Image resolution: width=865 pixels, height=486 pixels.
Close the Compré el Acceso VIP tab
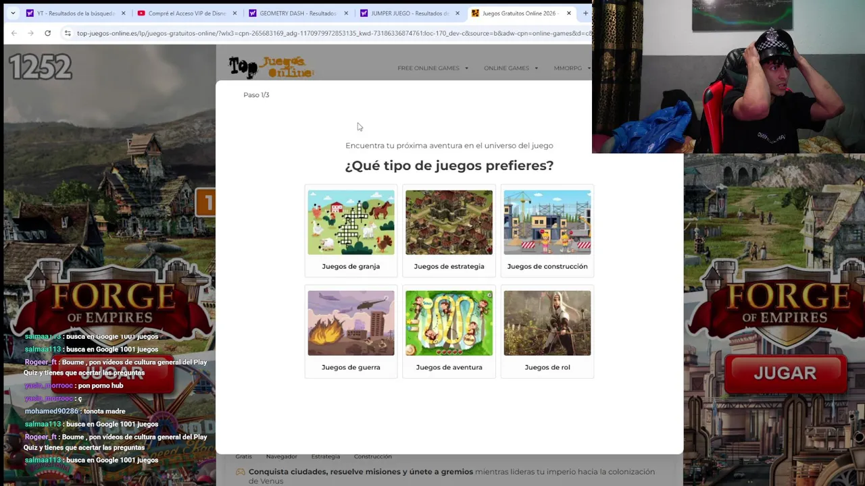[x=234, y=13]
